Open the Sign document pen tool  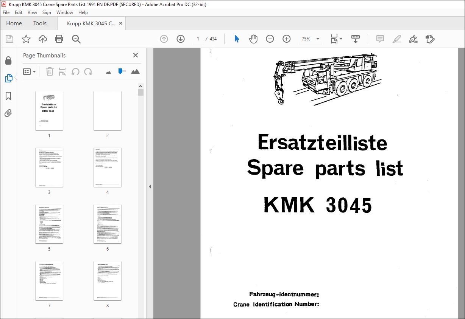tap(413, 39)
